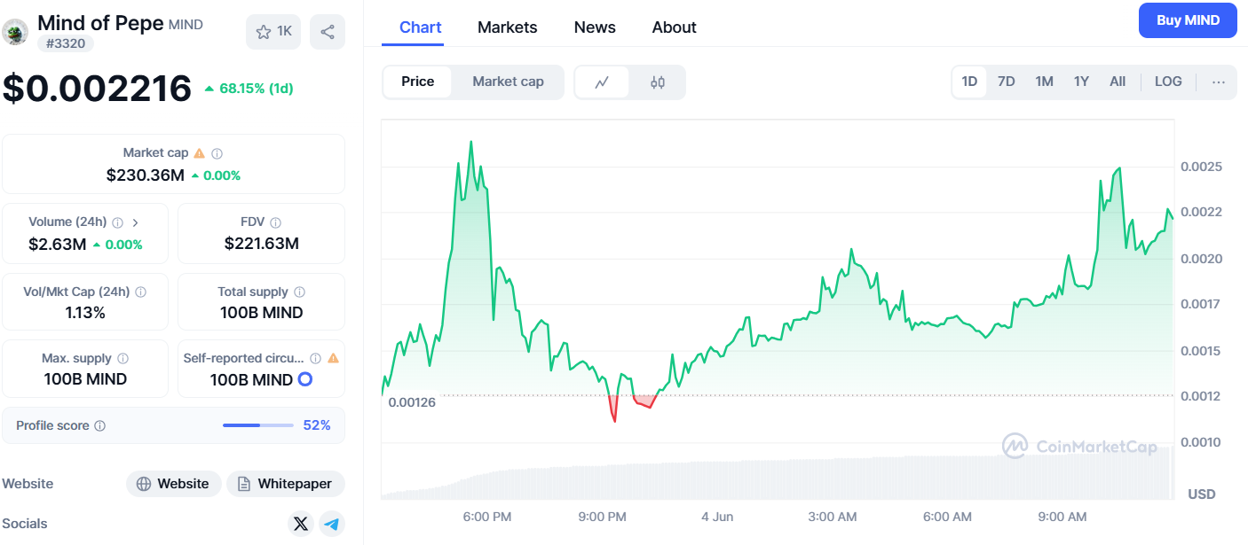Screen dimensions: 1248x545
Task: Click the 0.00126 baseline price label
Action: [412, 402]
